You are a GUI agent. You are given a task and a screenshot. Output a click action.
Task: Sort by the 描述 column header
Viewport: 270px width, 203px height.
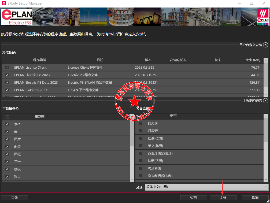point(100,60)
